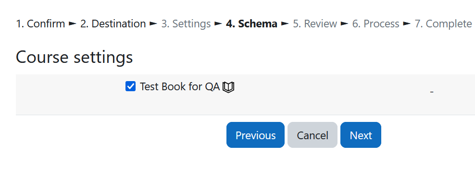Viewport: 475px width, 192px height.
Task: Click the Test Book for QA label text
Action: (180, 87)
